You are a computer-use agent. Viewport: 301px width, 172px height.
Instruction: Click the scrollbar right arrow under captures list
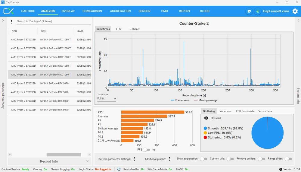coord(89,154)
